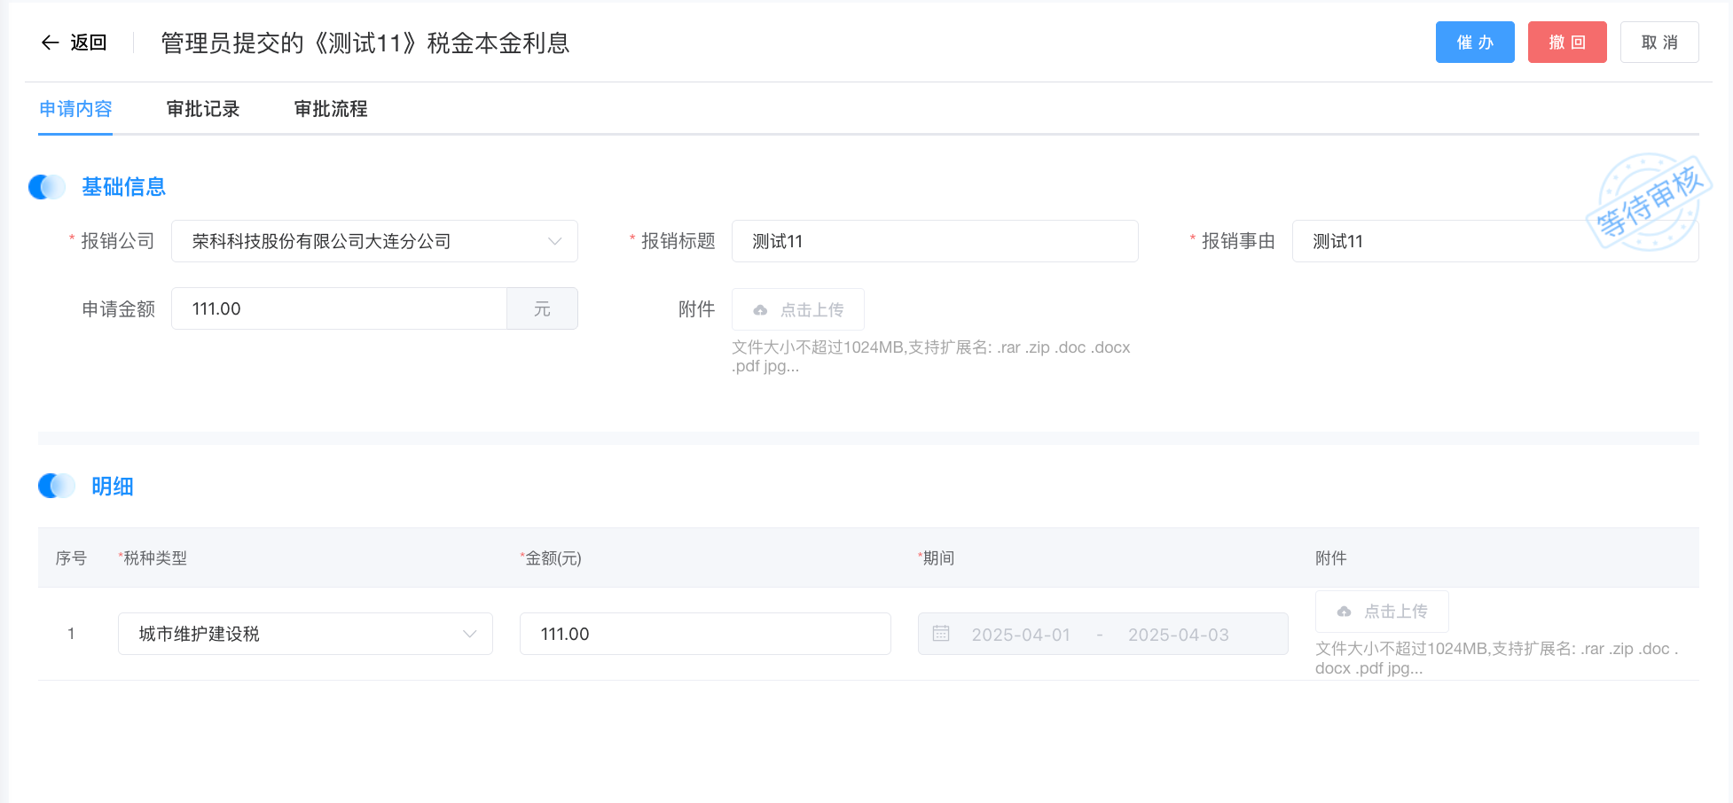The height and width of the screenshot is (803, 1733).
Task: Switch to the 审批流程 tab
Action: (x=331, y=109)
